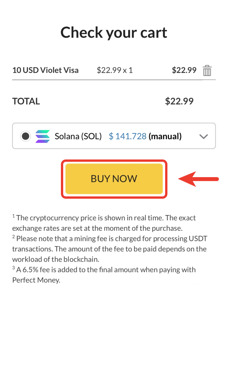Click the total amount in the TOTAL row
This screenshot has width=228, height=384.
(x=179, y=101)
